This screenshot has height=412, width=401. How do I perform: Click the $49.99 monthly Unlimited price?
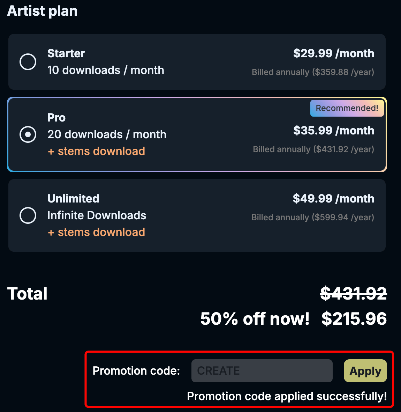point(333,198)
